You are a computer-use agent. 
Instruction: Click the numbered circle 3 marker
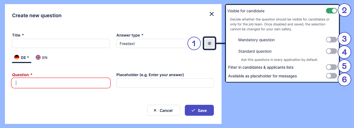tap(344, 39)
